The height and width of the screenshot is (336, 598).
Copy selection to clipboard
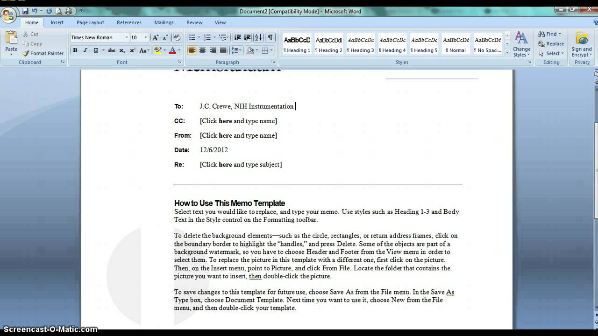click(32, 44)
